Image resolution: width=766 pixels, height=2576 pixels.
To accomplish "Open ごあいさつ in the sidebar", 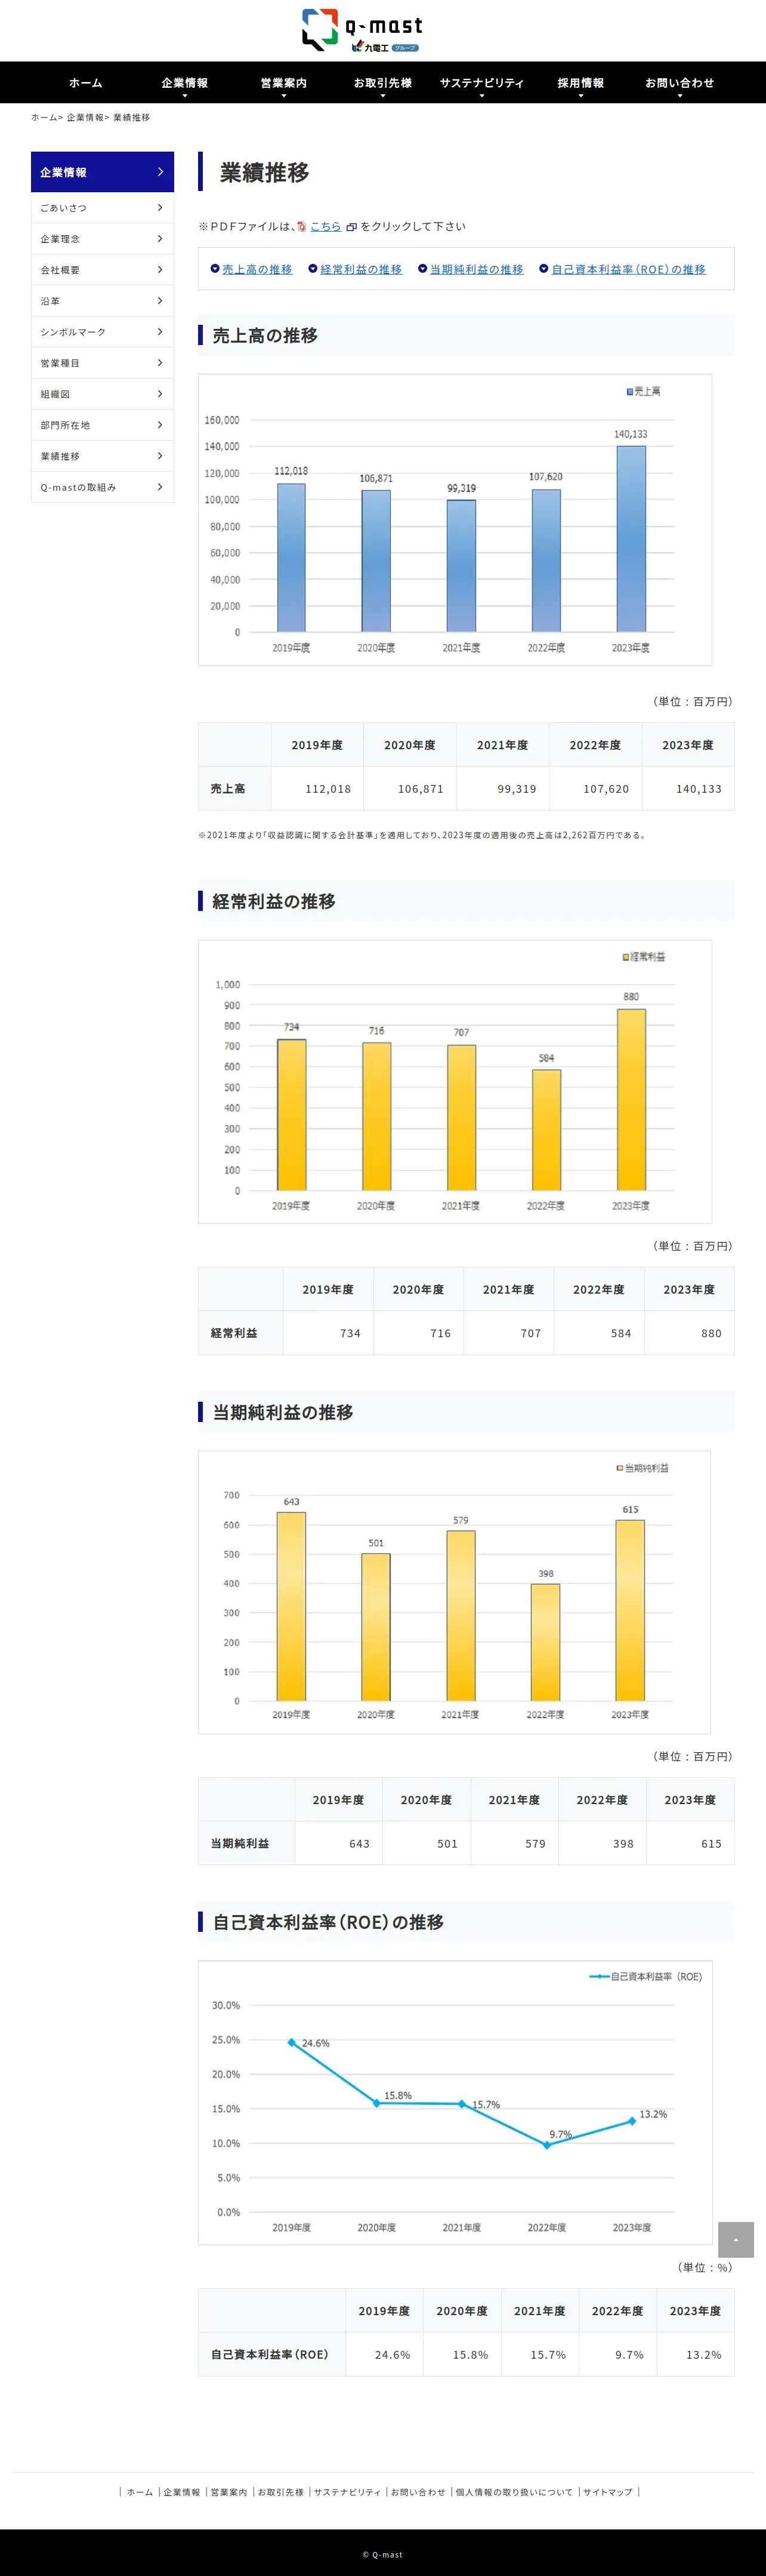I will pos(103,208).
